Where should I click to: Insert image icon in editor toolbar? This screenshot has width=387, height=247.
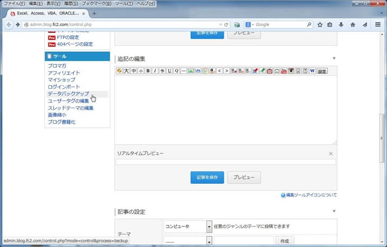[191, 71]
